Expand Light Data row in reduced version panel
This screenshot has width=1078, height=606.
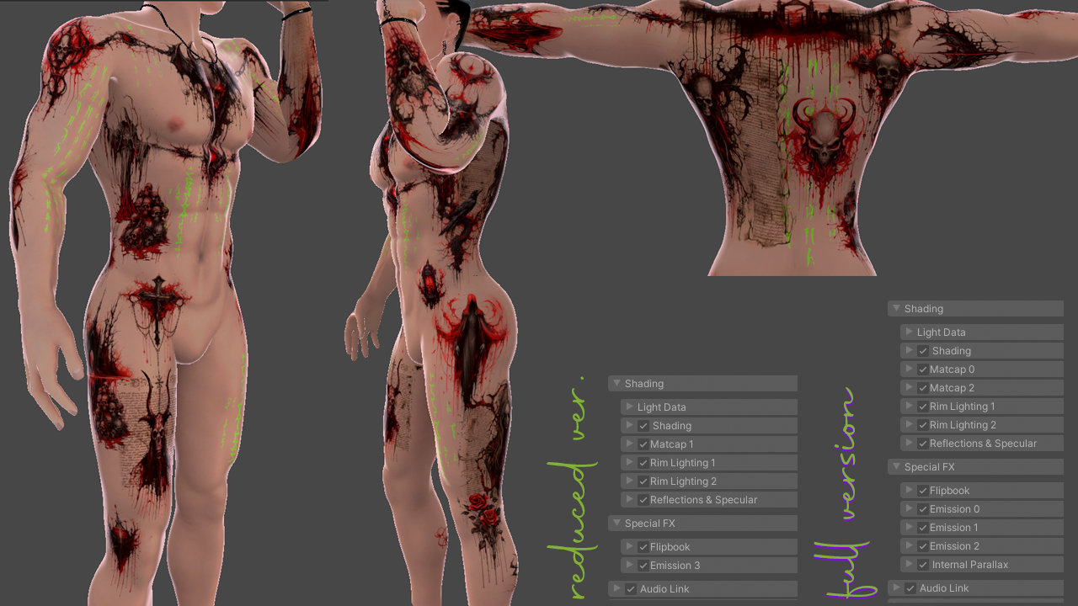click(x=709, y=407)
